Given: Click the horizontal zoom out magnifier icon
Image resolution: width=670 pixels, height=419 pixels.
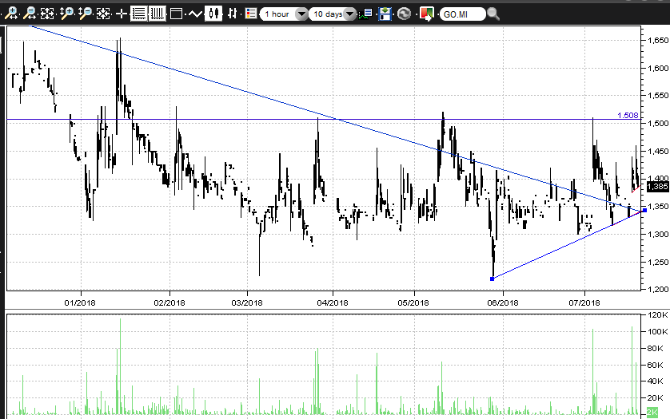Looking at the screenshot, I should click(x=30, y=14).
